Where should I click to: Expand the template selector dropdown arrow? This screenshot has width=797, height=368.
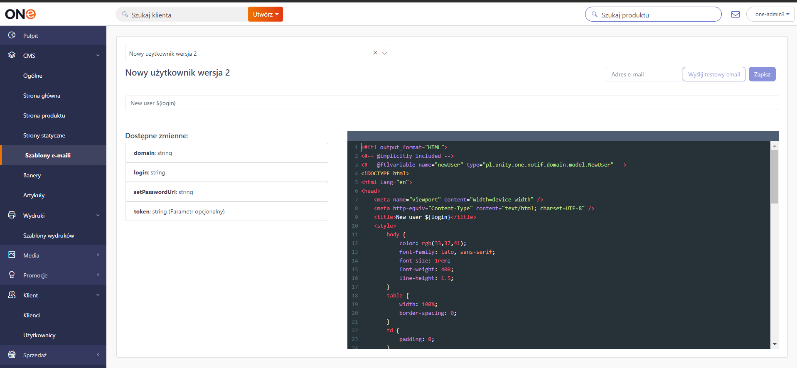click(x=384, y=53)
